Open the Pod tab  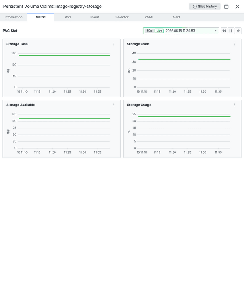(x=68, y=17)
